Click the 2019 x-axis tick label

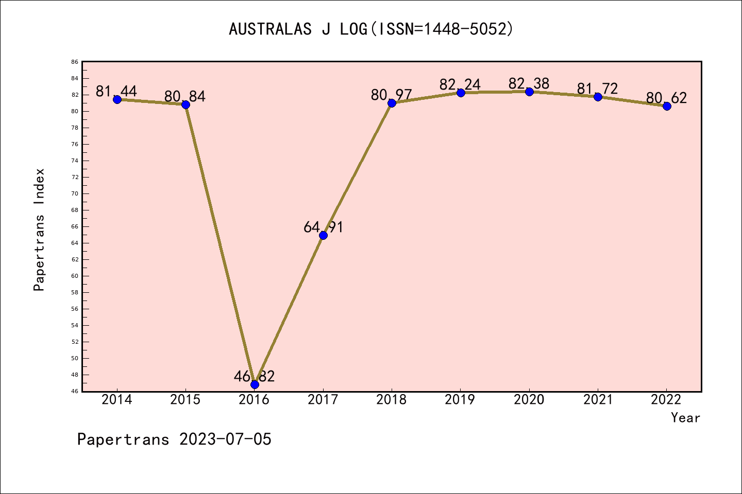pos(461,399)
